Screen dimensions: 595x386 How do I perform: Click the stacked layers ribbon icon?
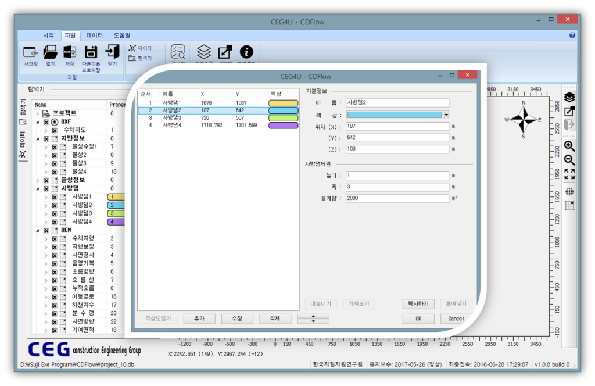[x=204, y=52]
